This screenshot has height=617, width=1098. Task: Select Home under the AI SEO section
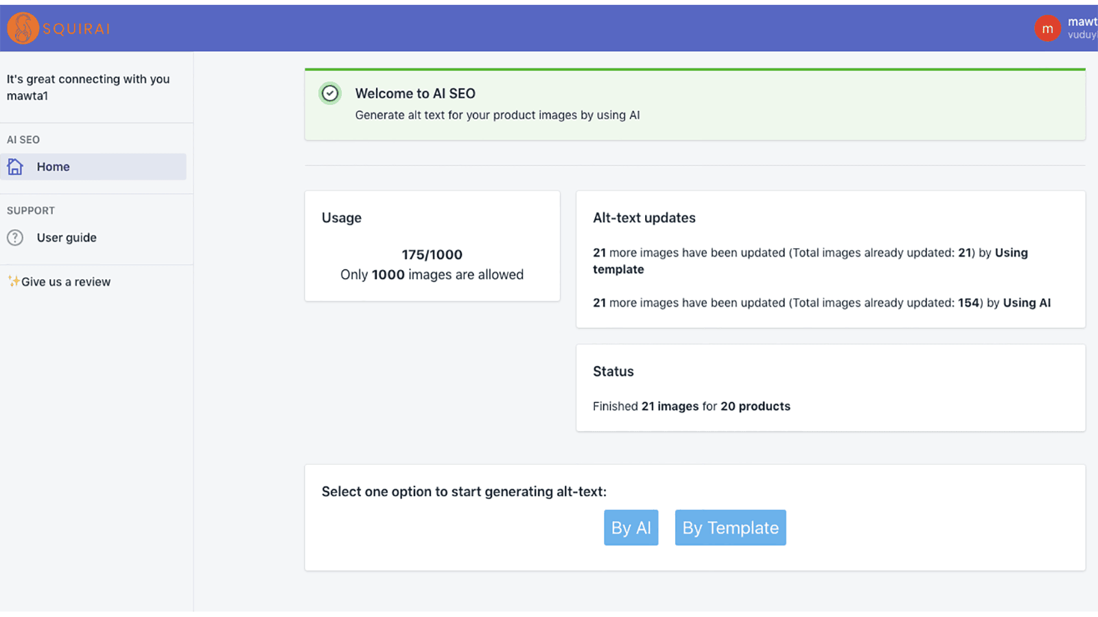[53, 167]
